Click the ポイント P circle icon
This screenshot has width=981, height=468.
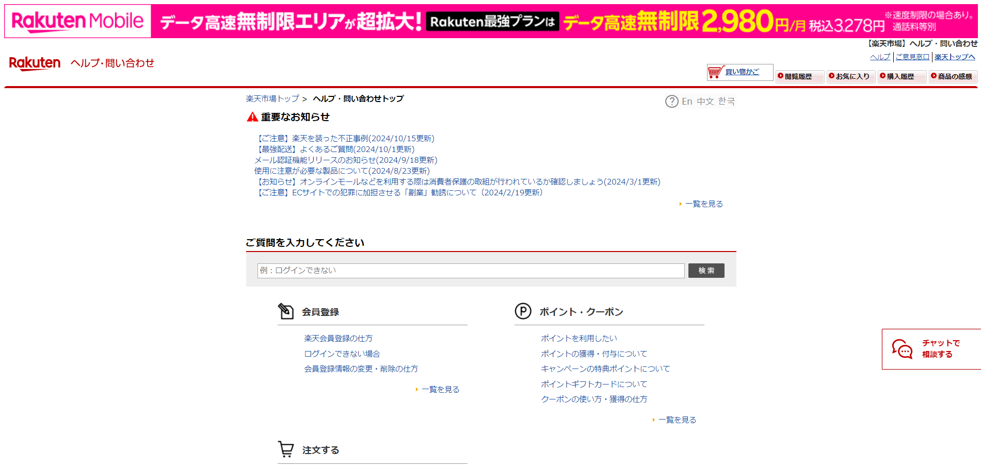point(523,311)
